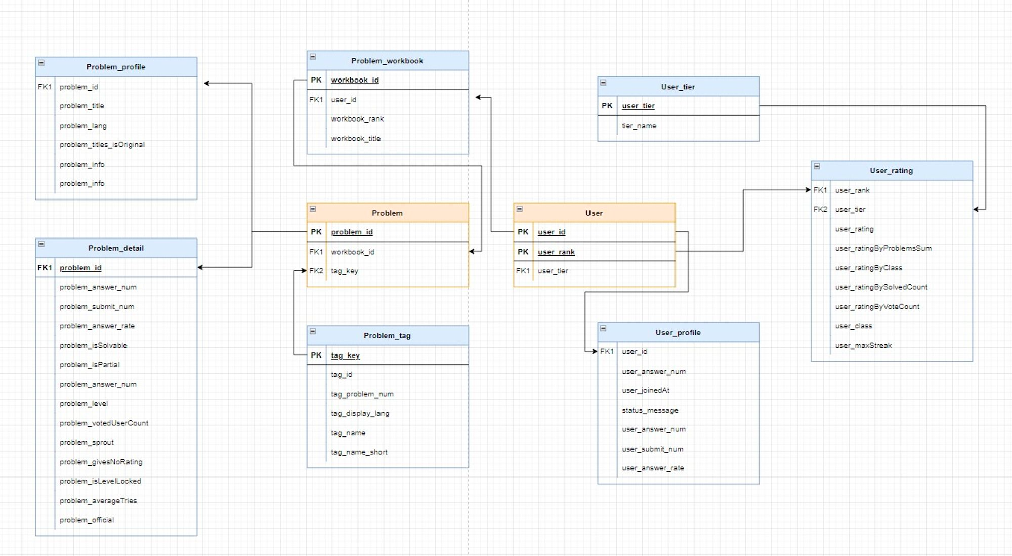
Task: Select problem_titles_isOriginal field in Problem_profile
Action: (x=102, y=145)
